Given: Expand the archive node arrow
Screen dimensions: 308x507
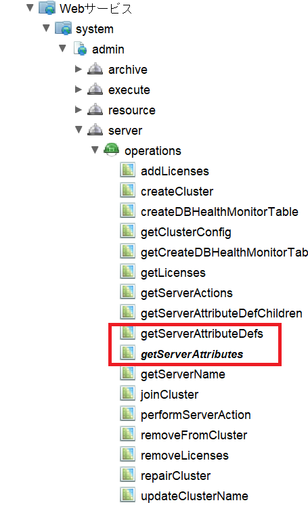Looking at the screenshot, I should (x=79, y=69).
